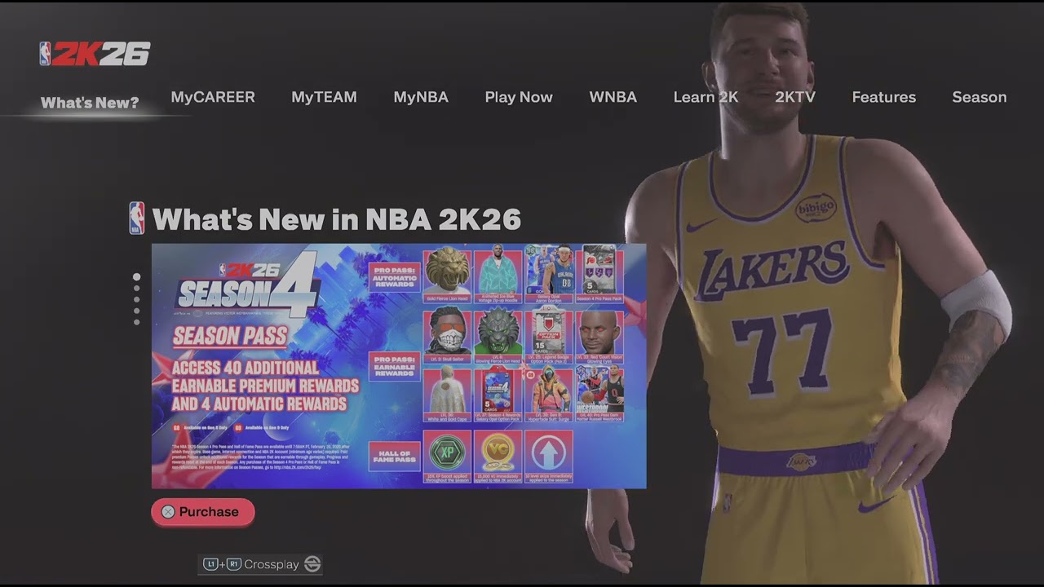The height and width of the screenshot is (587, 1044).
Task: Switch to the MyTEAM tab
Action: coord(324,97)
